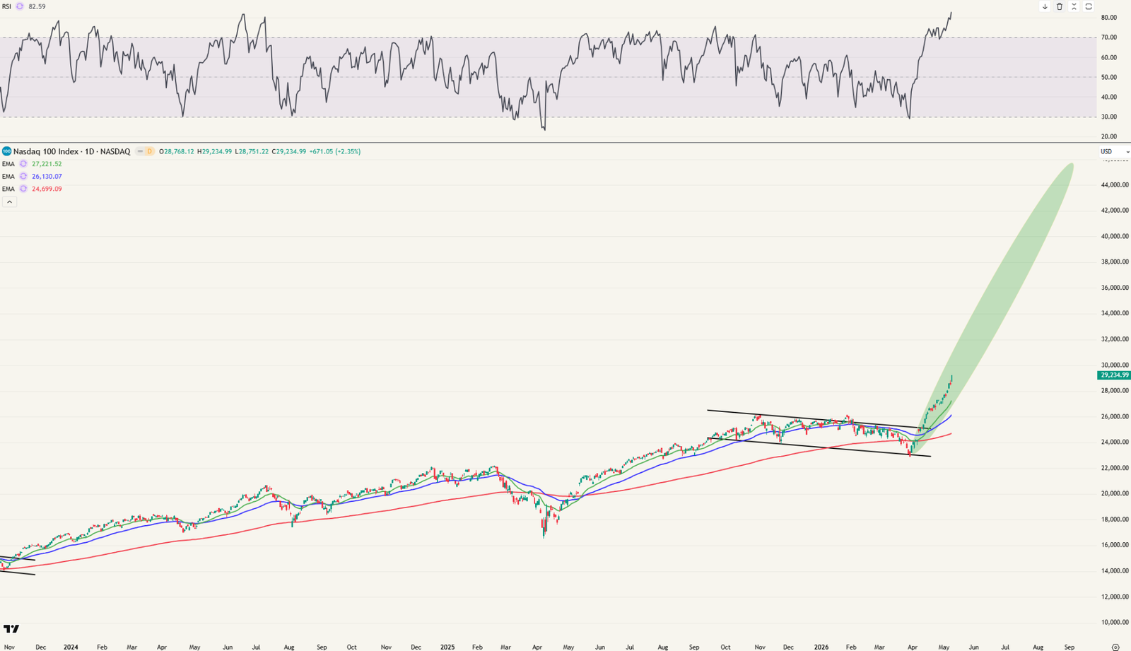The width and height of the screenshot is (1131, 651).
Task: Click the 50.00 RSI scale label
Action: (x=1108, y=77)
